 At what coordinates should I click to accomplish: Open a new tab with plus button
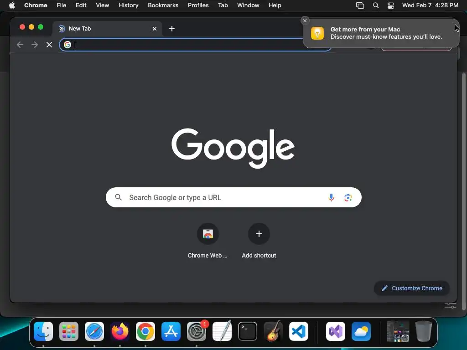[x=172, y=29]
